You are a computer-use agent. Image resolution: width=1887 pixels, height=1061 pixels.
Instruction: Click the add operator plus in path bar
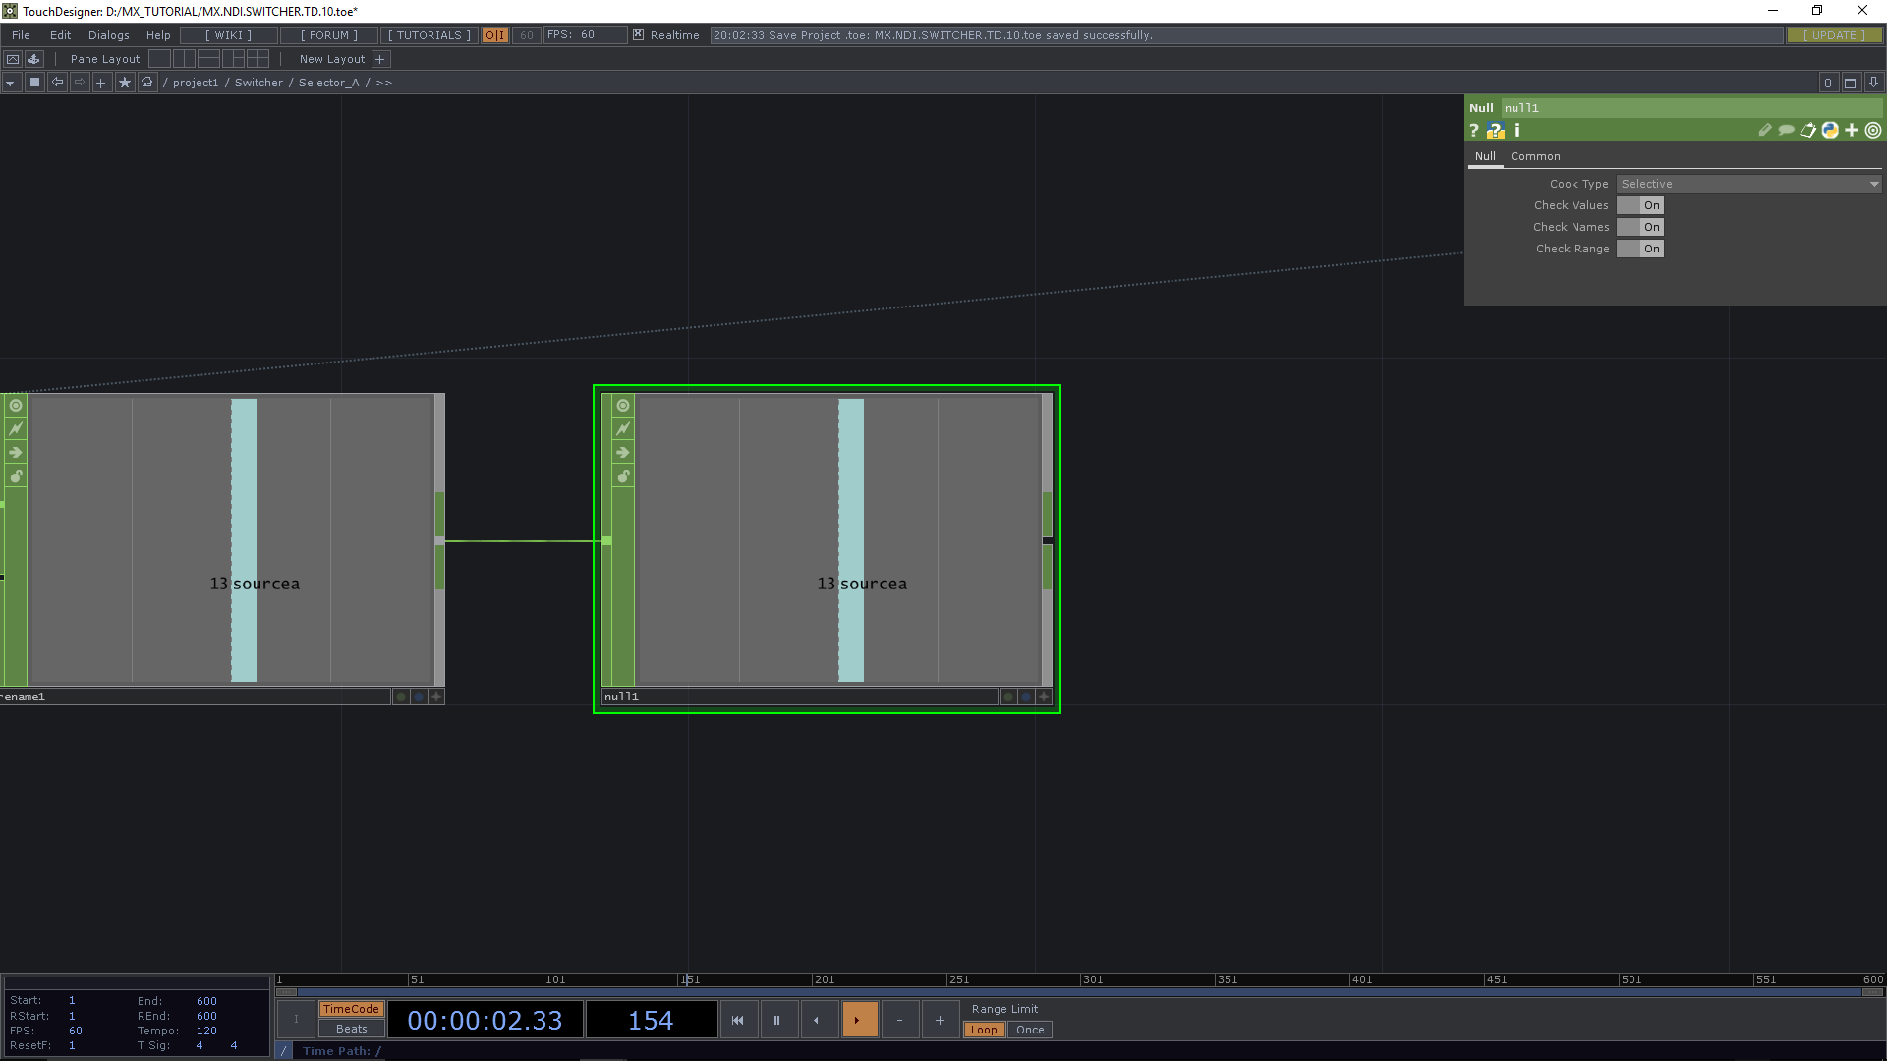pyautogui.click(x=101, y=83)
